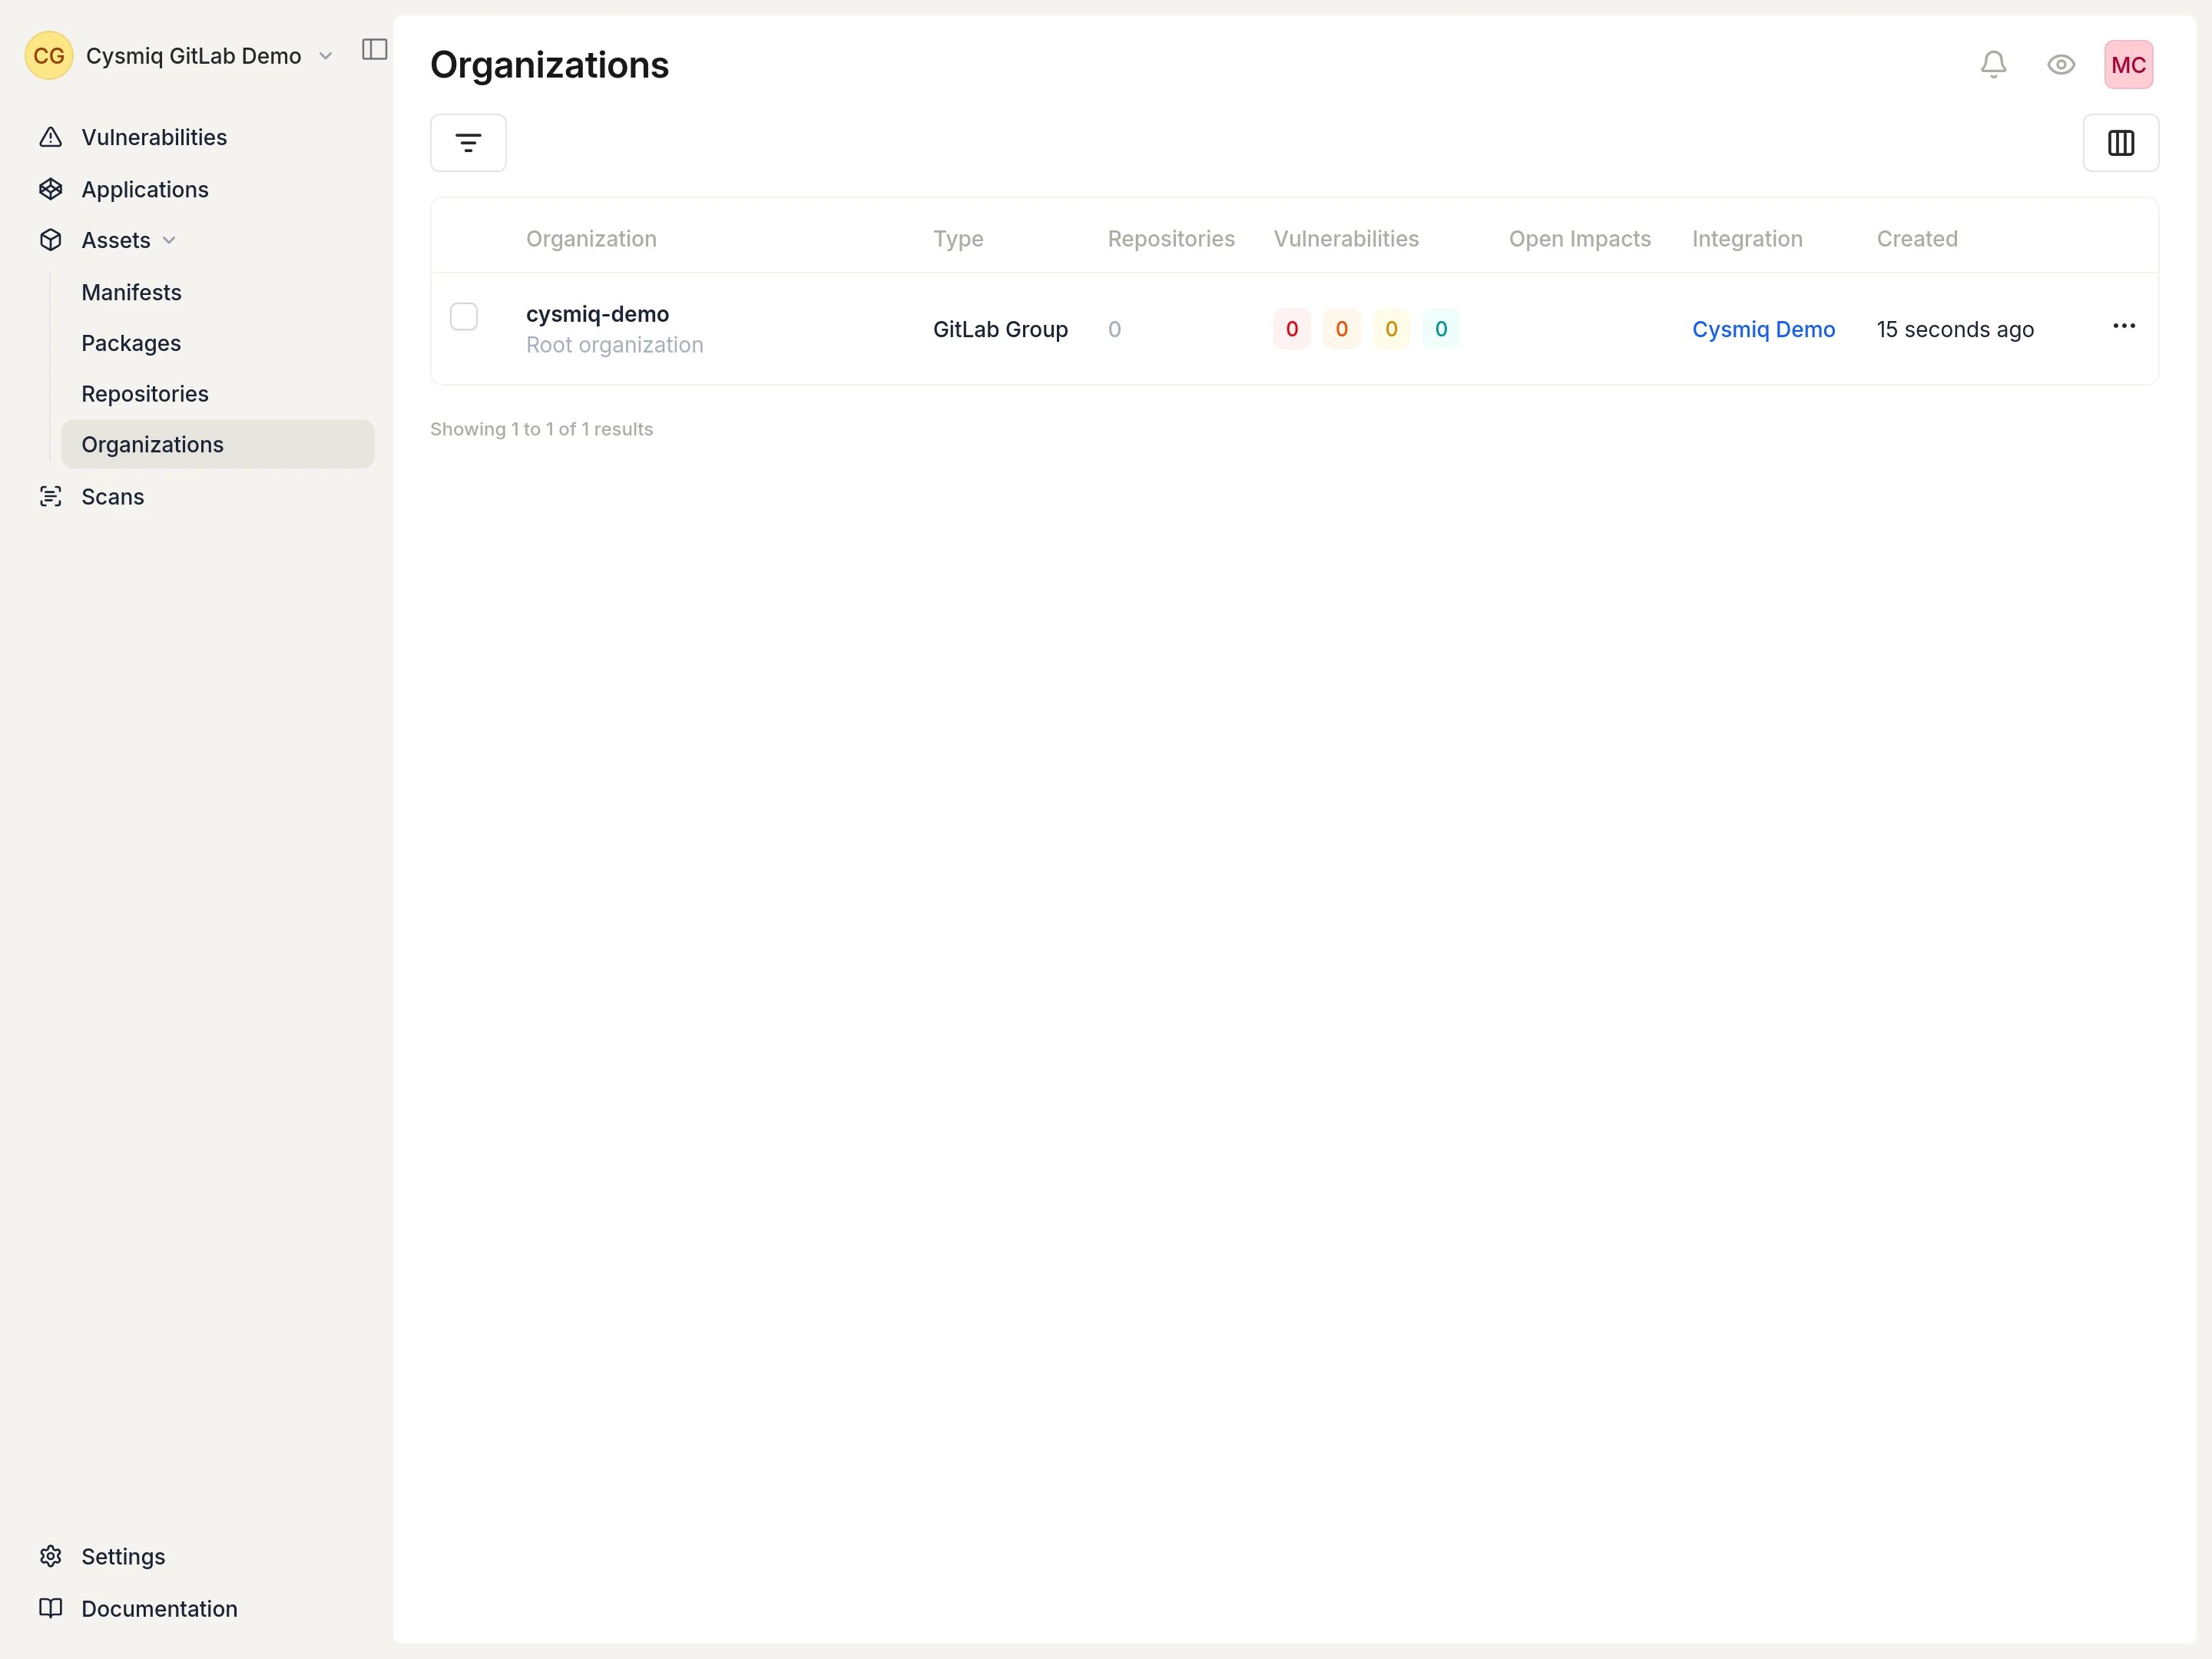The image size is (2212, 1659).
Task: Collapse the Assets section chevron
Action: pyautogui.click(x=169, y=240)
